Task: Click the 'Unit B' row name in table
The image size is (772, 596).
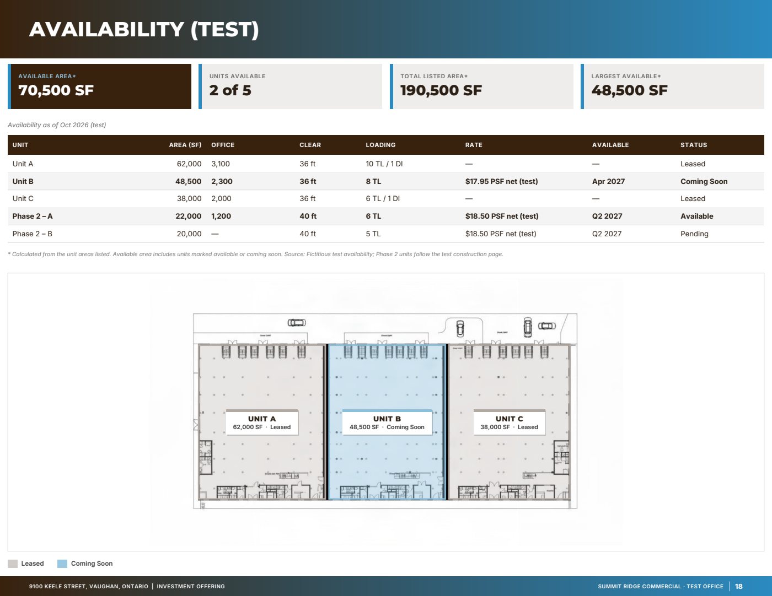Action: (23, 181)
